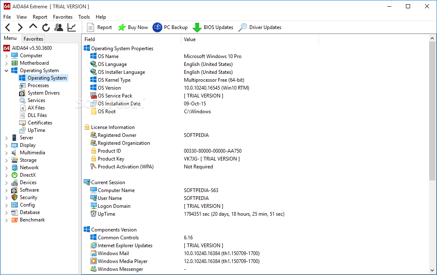Select the Product ID row

(x=200, y=151)
